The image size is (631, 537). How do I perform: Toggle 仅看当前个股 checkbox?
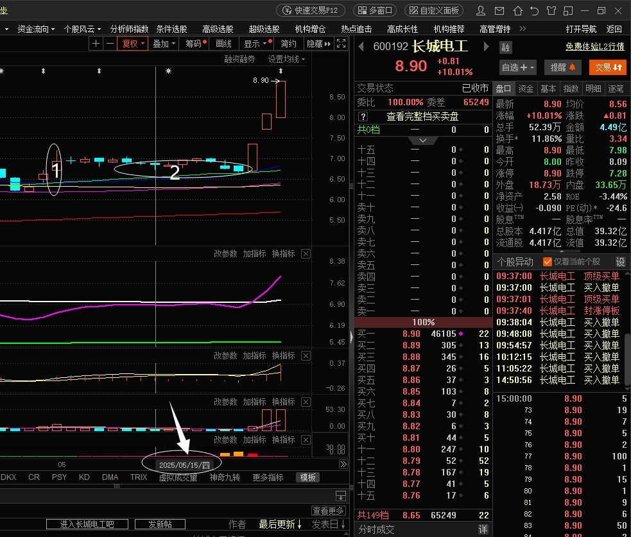coord(547,262)
